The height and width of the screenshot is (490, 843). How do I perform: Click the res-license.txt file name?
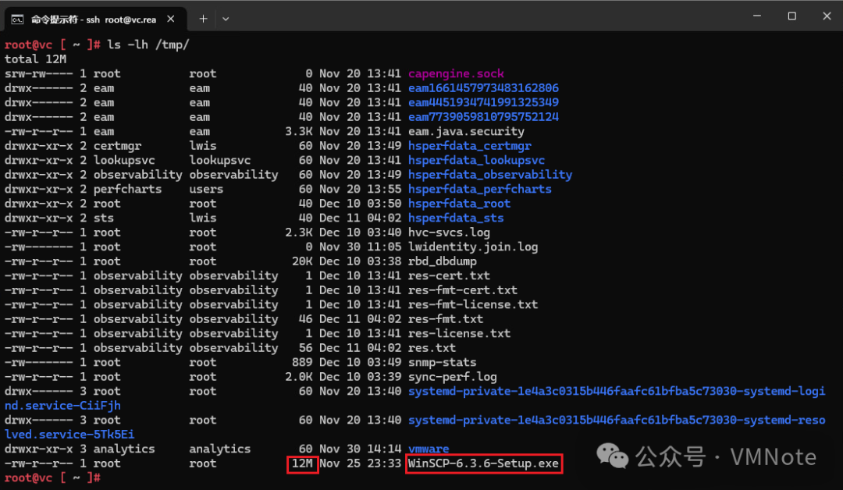[x=459, y=334]
